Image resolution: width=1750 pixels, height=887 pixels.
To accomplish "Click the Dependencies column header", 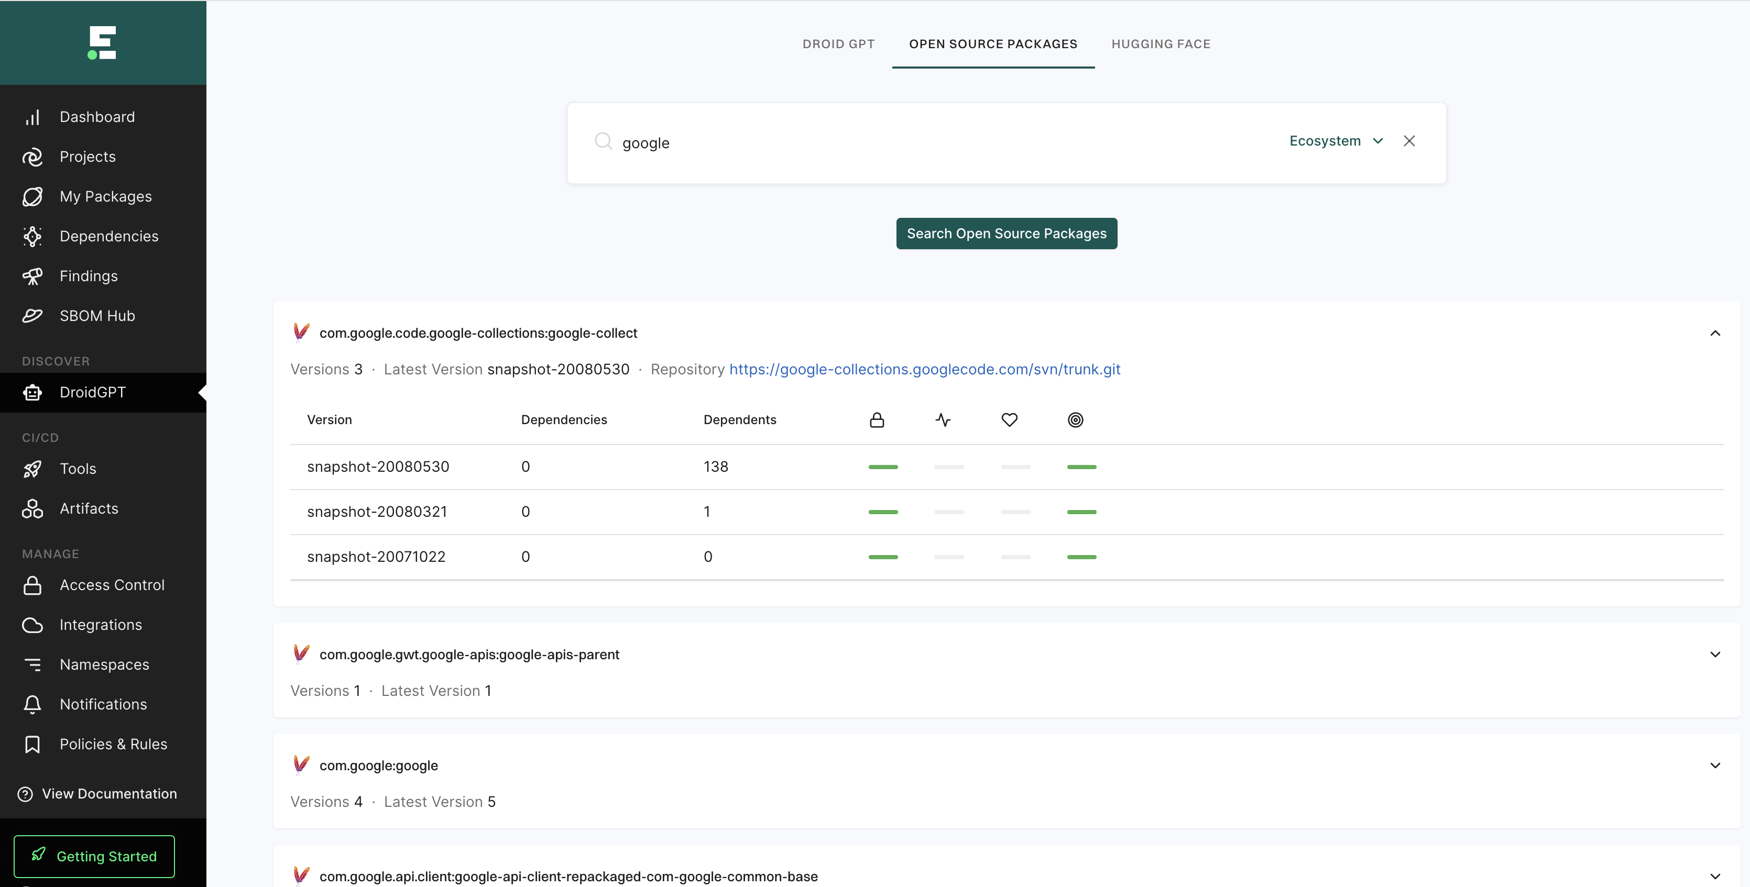I will 564,420.
